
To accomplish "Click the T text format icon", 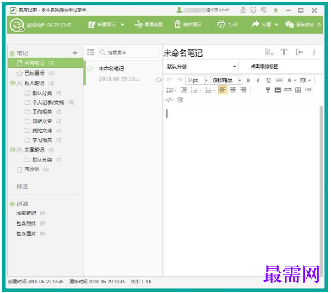I will pyautogui.click(x=284, y=52).
